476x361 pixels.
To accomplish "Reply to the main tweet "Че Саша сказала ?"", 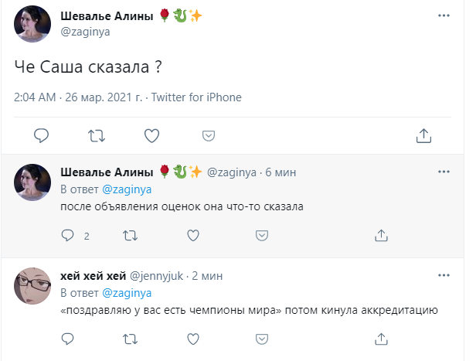I will (x=42, y=135).
